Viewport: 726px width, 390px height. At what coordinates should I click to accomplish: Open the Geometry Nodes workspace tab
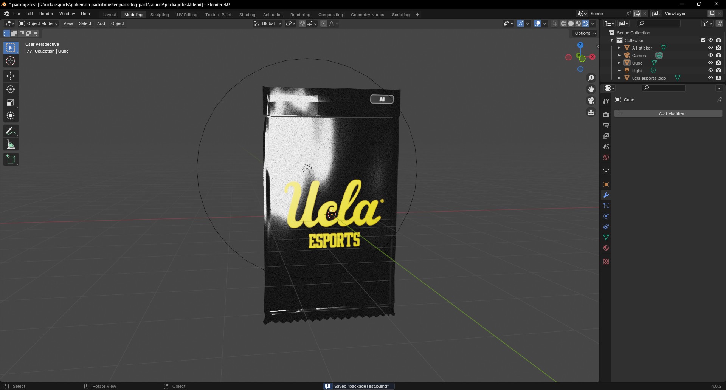point(367,15)
